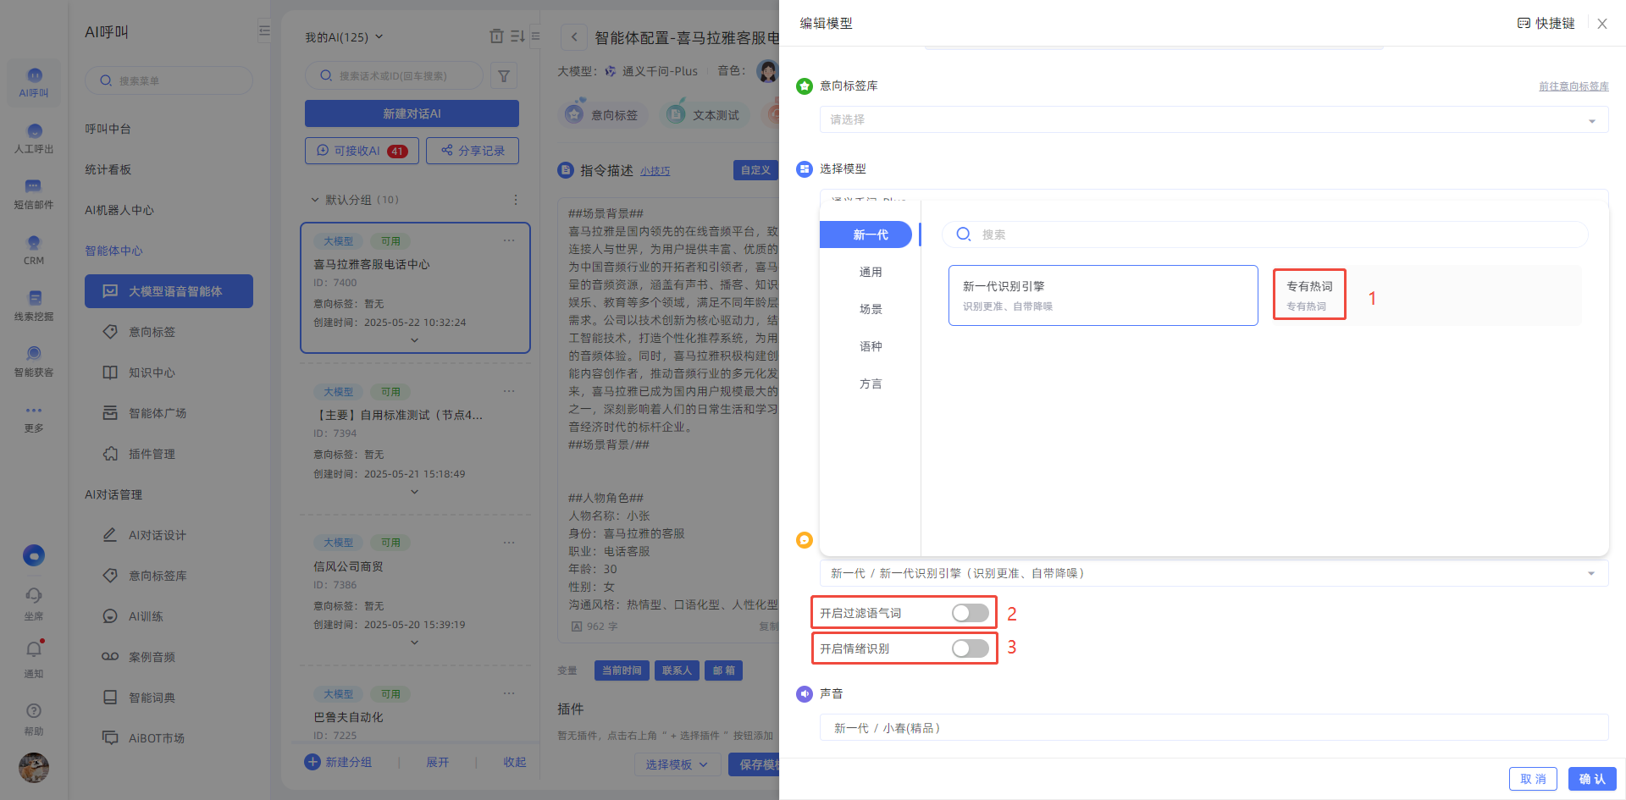Open the 意向标签库 请选择 dropdown

coord(1214,119)
